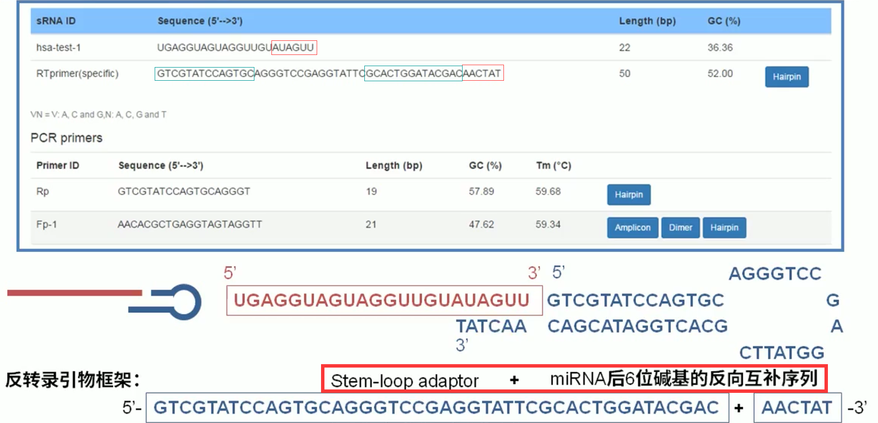Select the hsa-test-1 sRNA ID cell
Screen dimensions: 878x423
pos(58,48)
